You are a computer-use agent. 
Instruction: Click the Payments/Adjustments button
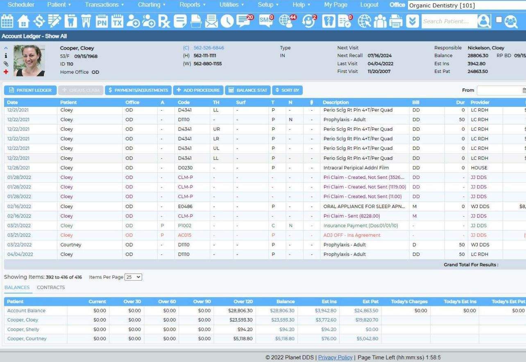point(138,90)
